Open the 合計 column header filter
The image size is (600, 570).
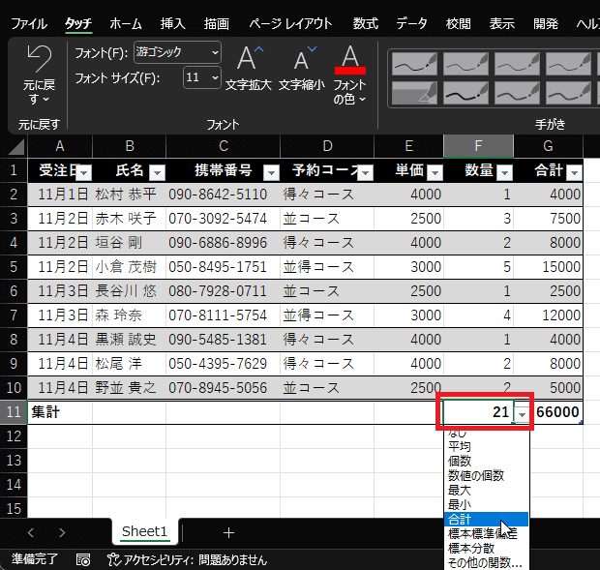pos(574,172)
